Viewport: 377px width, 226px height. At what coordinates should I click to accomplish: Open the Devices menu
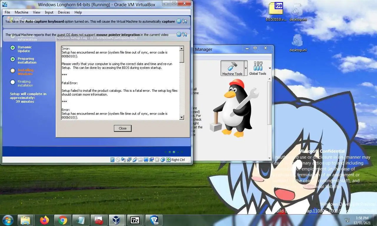64,12
